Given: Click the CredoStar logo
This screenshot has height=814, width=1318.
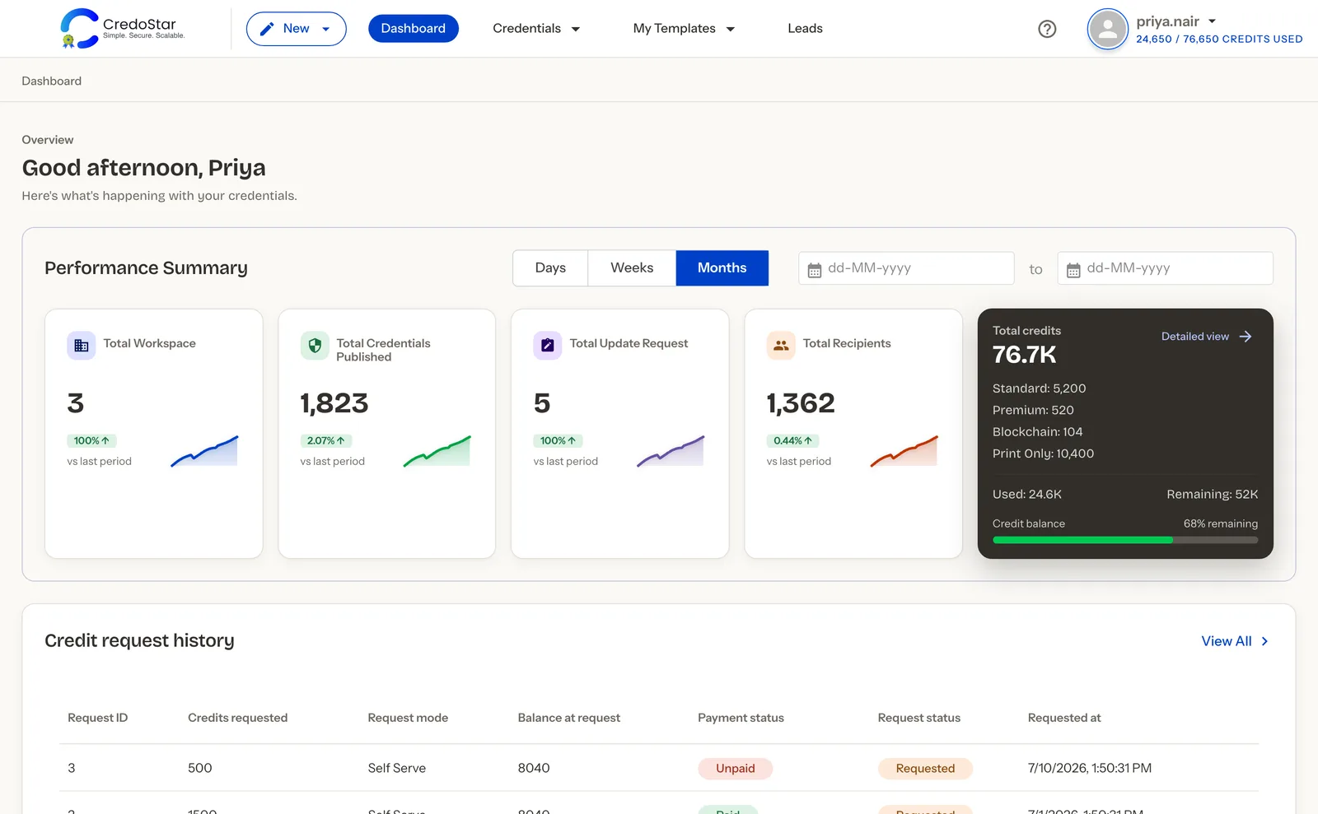Looking at the screenshot, I should (x=123, y=28).
